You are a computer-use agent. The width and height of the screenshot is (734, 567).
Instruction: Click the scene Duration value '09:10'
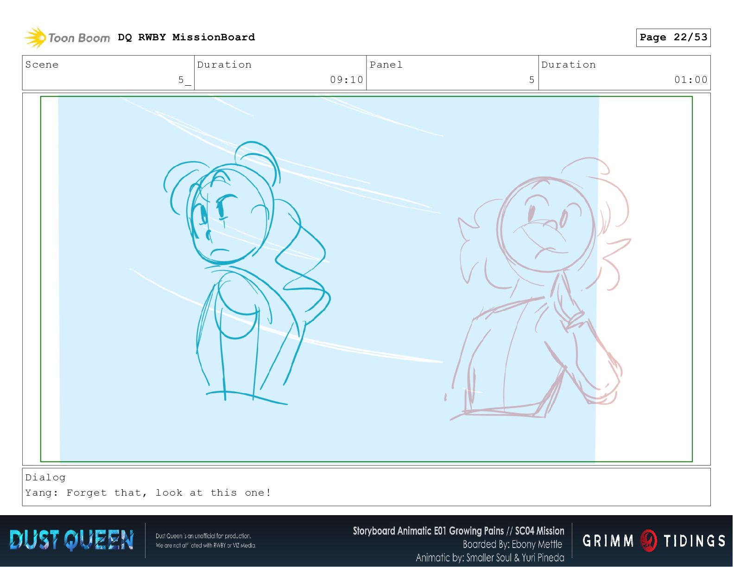347,80
